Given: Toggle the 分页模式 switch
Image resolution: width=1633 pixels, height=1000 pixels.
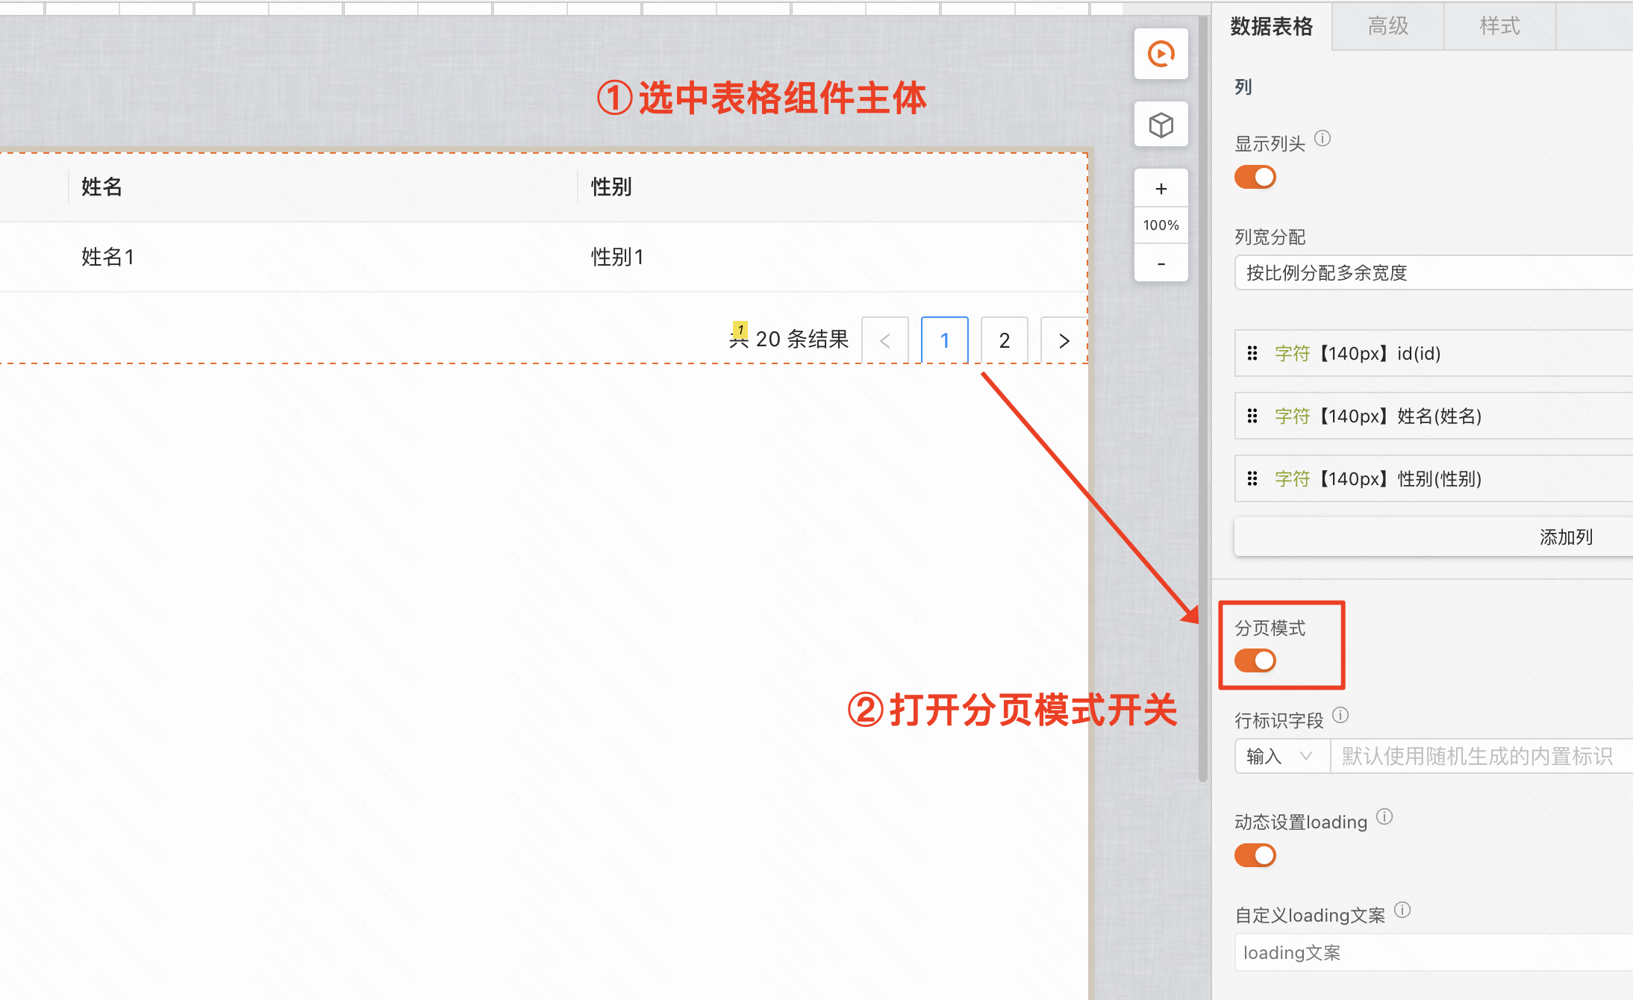Looking at the screenshot, I should click(1255, 660).
